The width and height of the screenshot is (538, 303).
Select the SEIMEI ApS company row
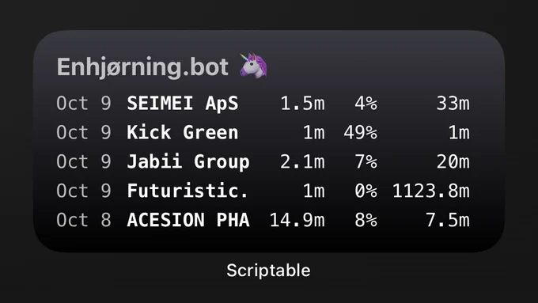coord(263,104)
